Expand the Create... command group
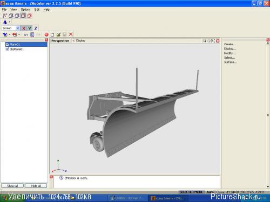270x202 pixels. pyautogui.click(x=230, y=44)
